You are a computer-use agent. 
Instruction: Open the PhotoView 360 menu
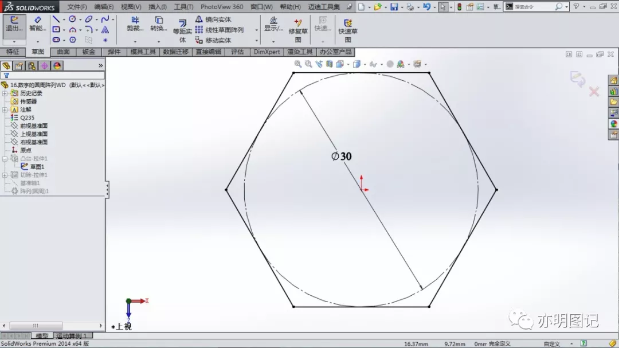pyautogui.click(x=222, y=7)
